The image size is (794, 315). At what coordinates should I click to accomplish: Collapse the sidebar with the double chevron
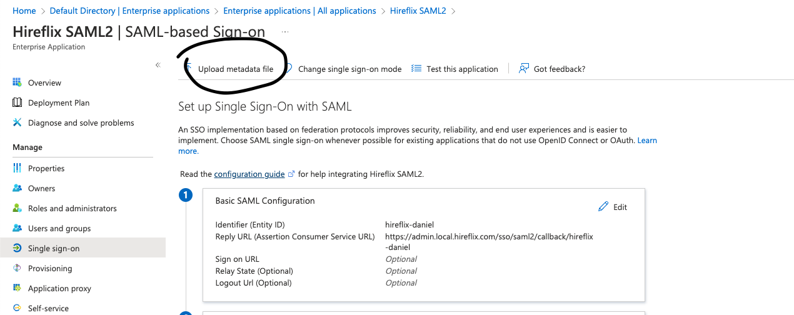(158, 65)
